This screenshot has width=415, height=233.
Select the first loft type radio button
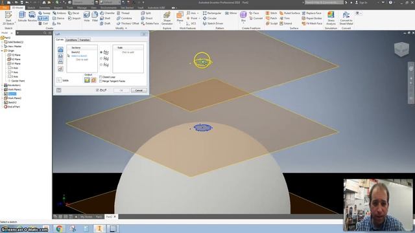[x=101, y=52]
